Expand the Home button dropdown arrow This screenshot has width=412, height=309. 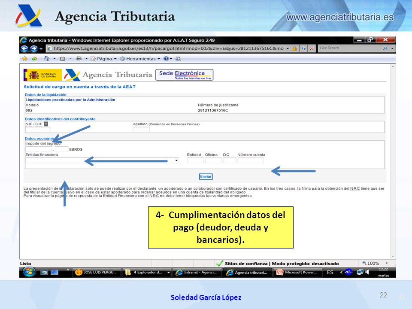55,59
